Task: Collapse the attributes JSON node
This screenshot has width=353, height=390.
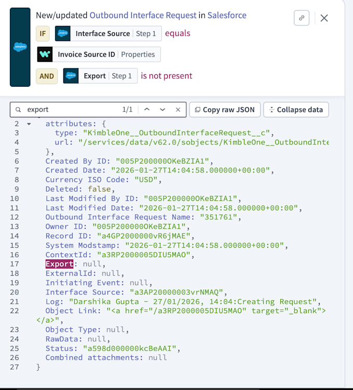Action: [x=29, y=124]
